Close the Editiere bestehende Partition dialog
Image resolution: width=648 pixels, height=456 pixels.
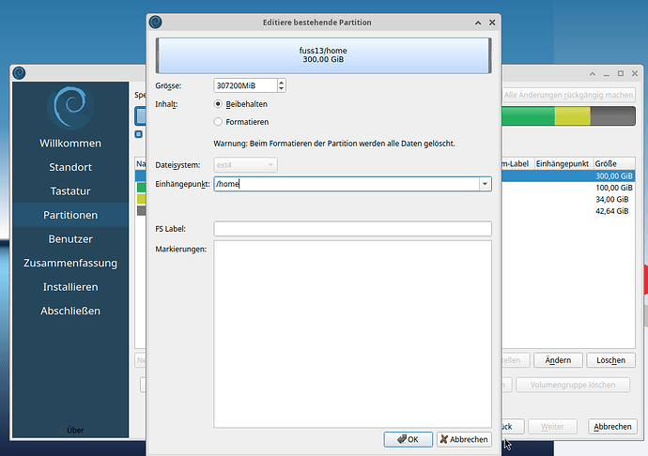[492, 23]
